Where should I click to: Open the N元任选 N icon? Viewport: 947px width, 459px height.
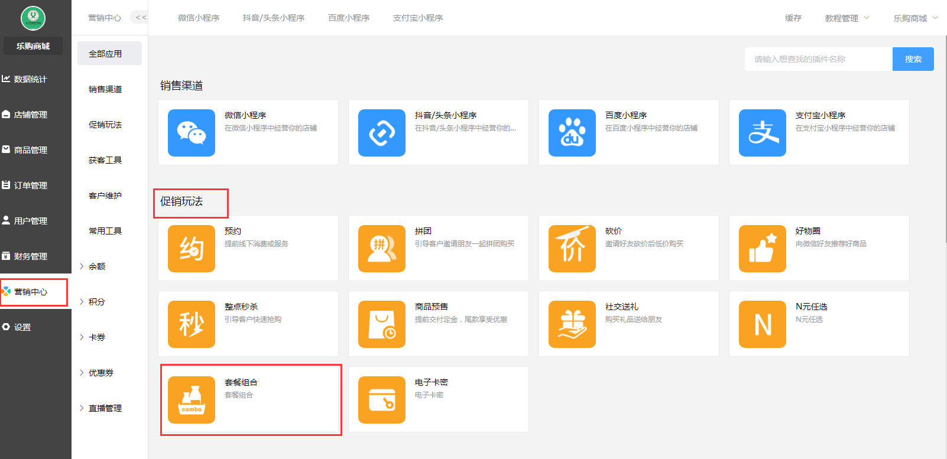(x=763, y=324)
